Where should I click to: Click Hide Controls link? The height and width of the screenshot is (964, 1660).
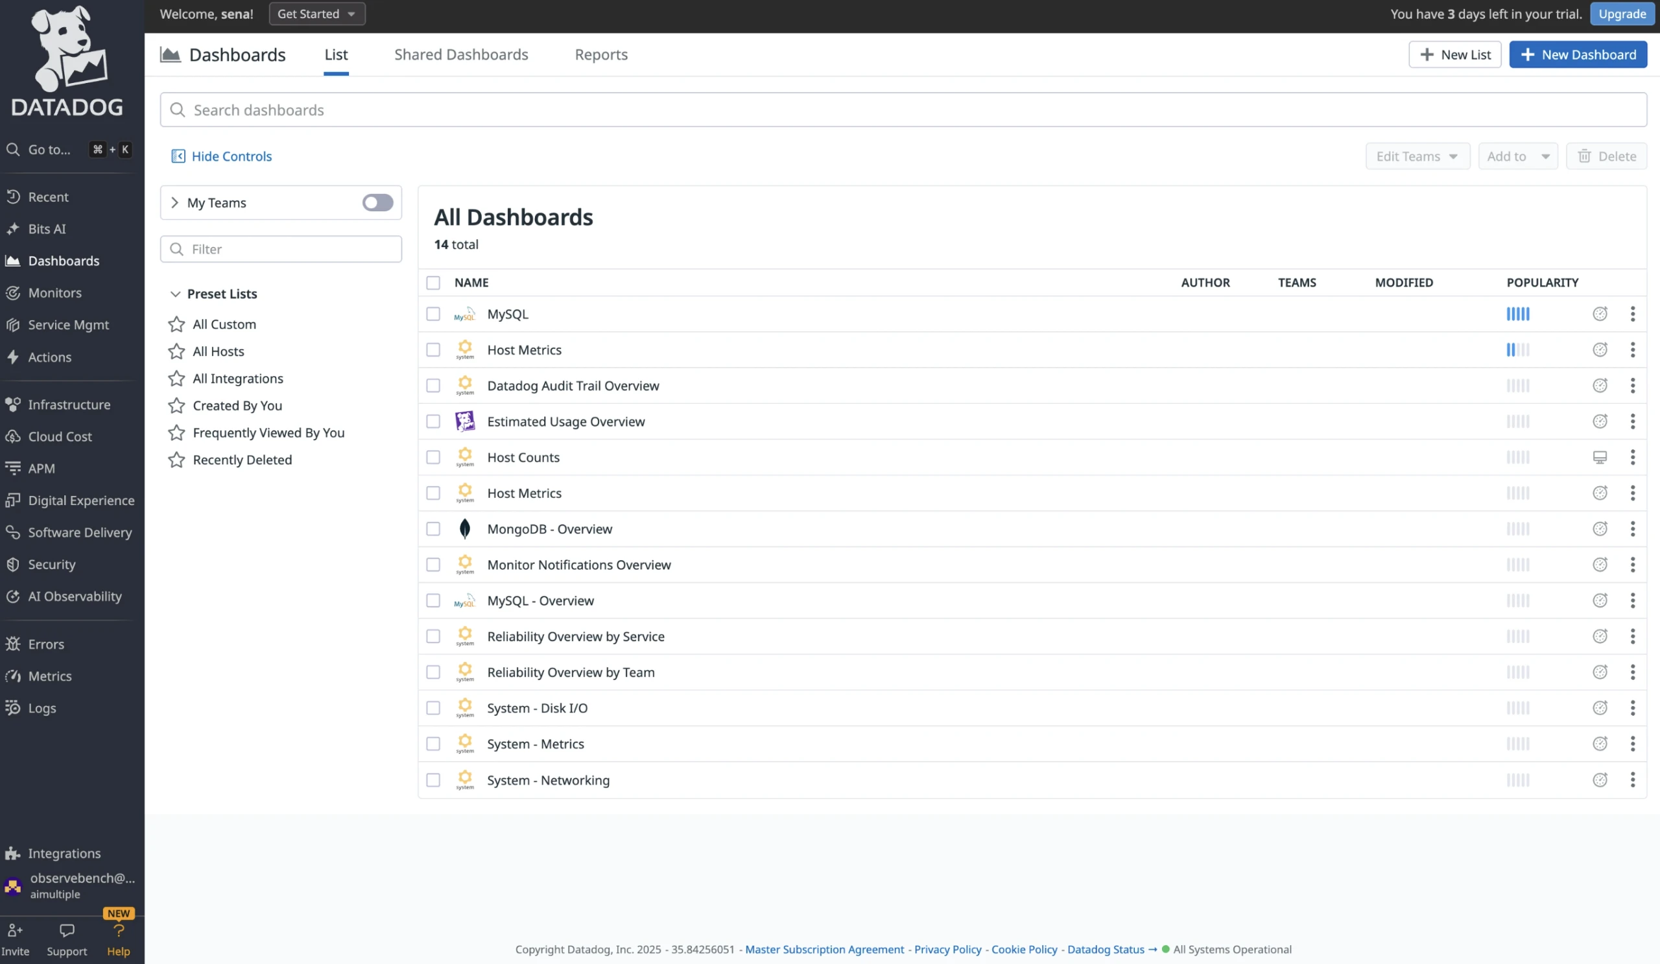pyautogui.click(x=221, y=156)
